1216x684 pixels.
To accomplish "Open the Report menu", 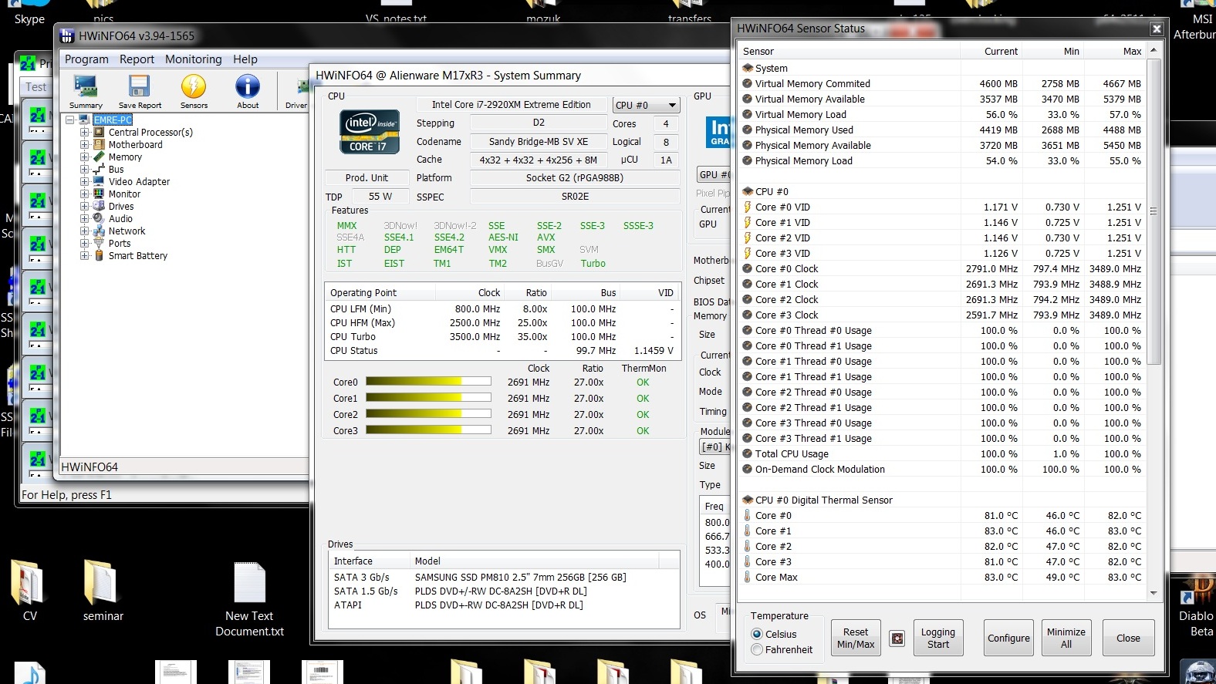I will [x=137, y=59].
